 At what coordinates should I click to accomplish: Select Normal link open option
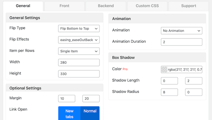(x=90, y=113)
